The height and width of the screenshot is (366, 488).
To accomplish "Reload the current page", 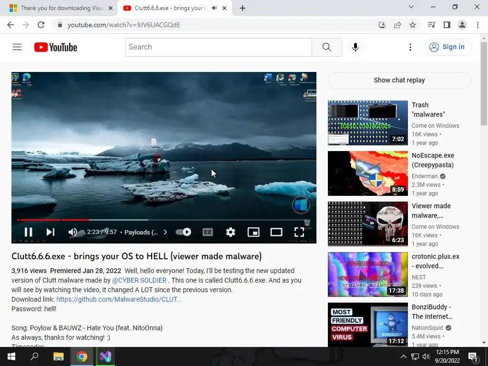I will [41, 25].
